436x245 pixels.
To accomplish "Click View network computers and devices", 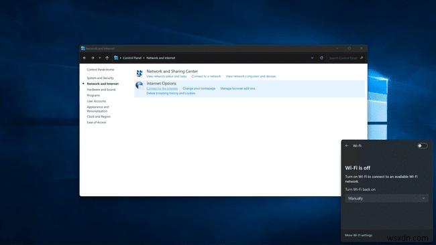I will pos(251,76).
